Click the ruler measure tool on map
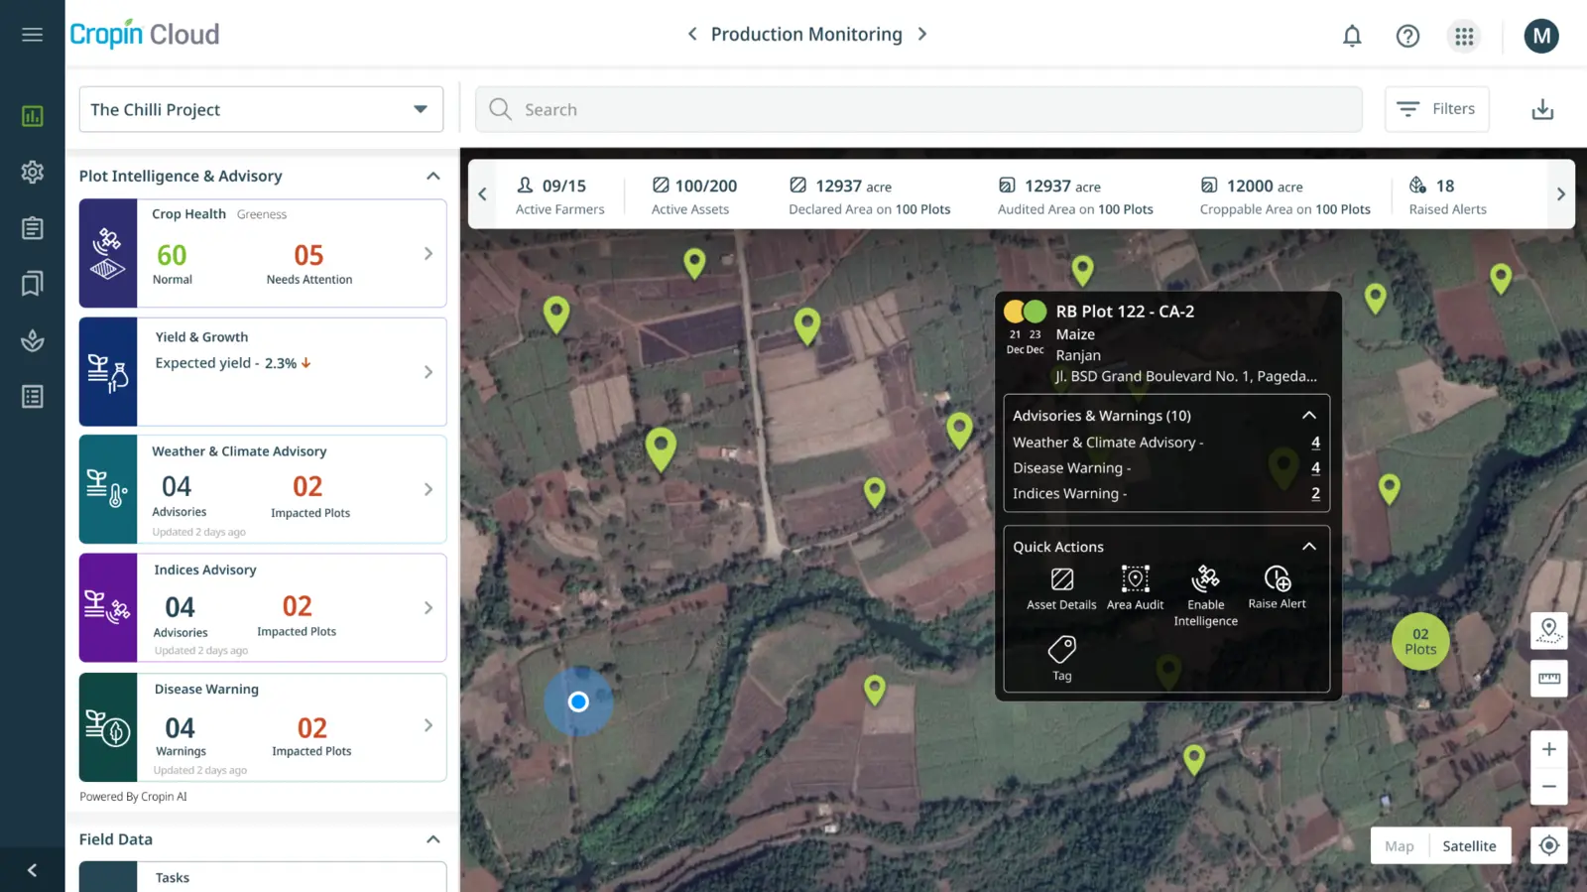 coord(1549,679)
